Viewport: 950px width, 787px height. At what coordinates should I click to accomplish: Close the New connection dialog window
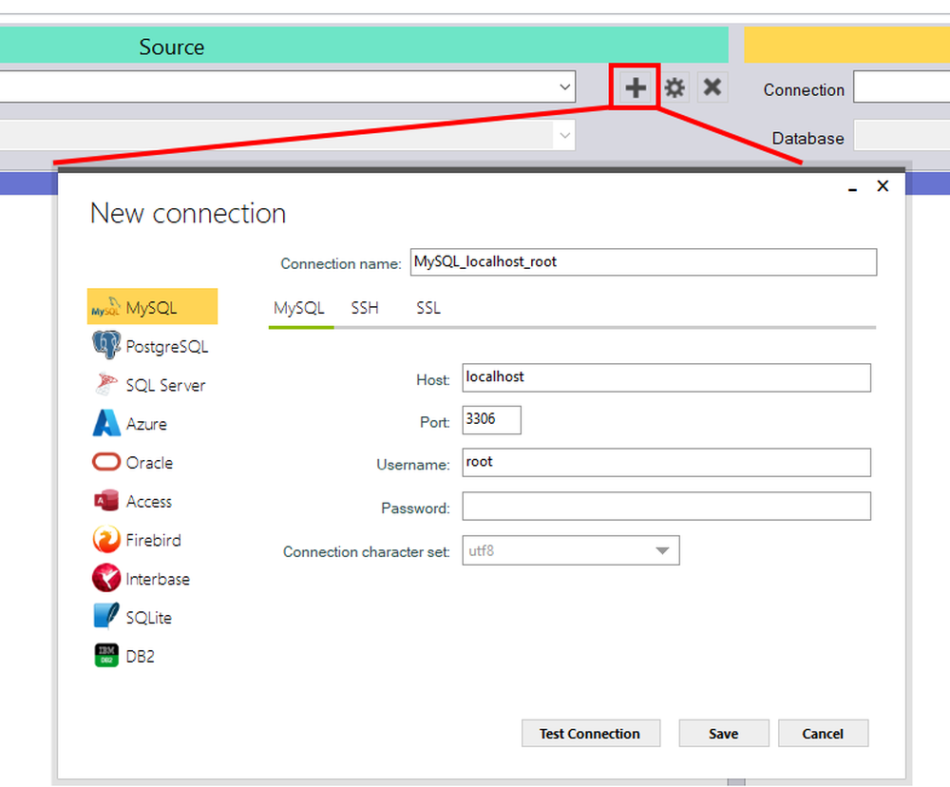(x=883, y=186)
